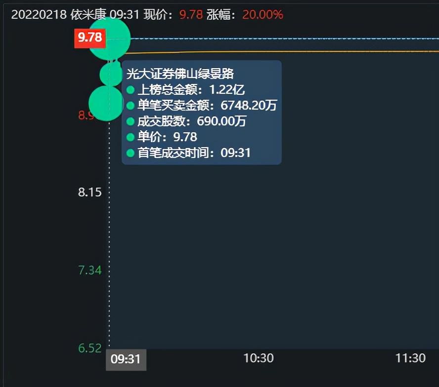Click the orange average price line
The height and width of the screenshot is (387, 439).
pyautogui.click(x=297, y=51)
